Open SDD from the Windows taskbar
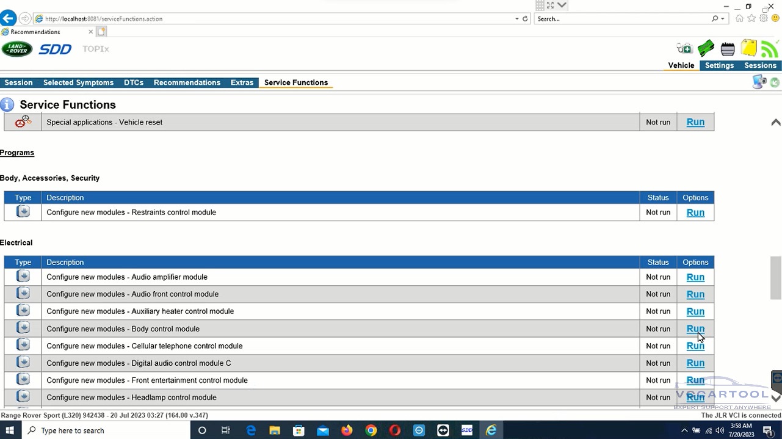The height and width of the screenshot is (439, 782). pos(467,430)
